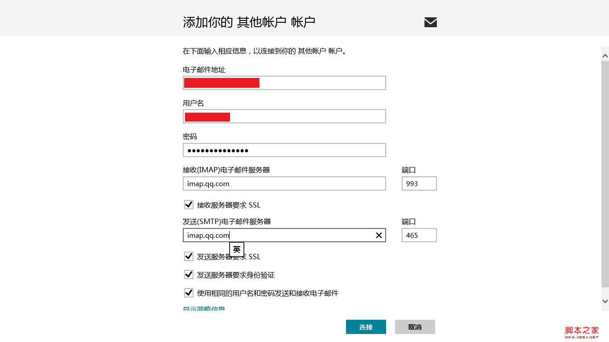Click the 取消 button
The width and height of the screenshot is (609, 342).
pyautogui.click(x=414, y=326)
